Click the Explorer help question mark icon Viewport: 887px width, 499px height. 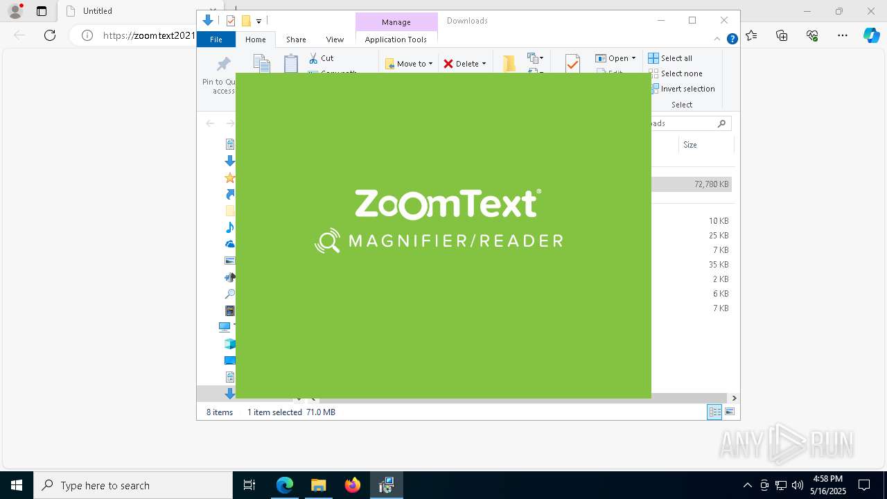(732, 40)
